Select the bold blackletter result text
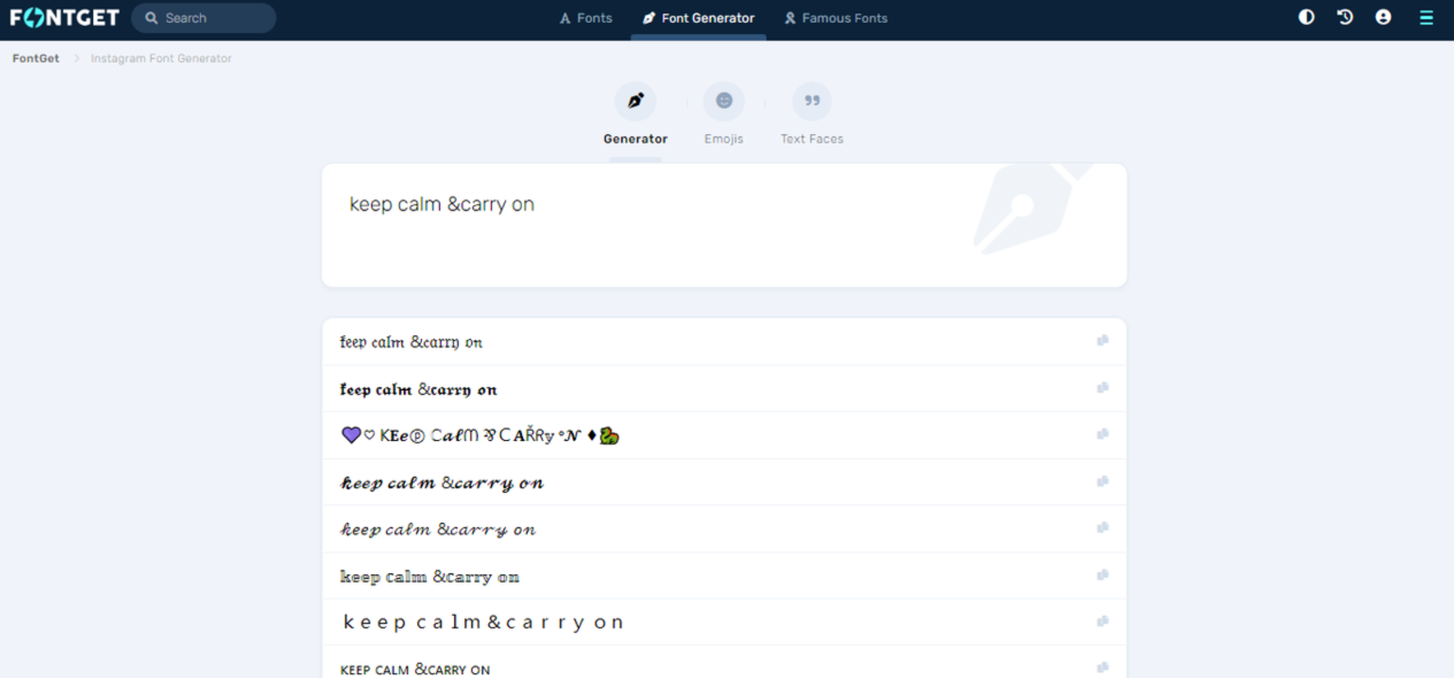Viewport: 1454px width, 678px height. (x=418, y=390)
